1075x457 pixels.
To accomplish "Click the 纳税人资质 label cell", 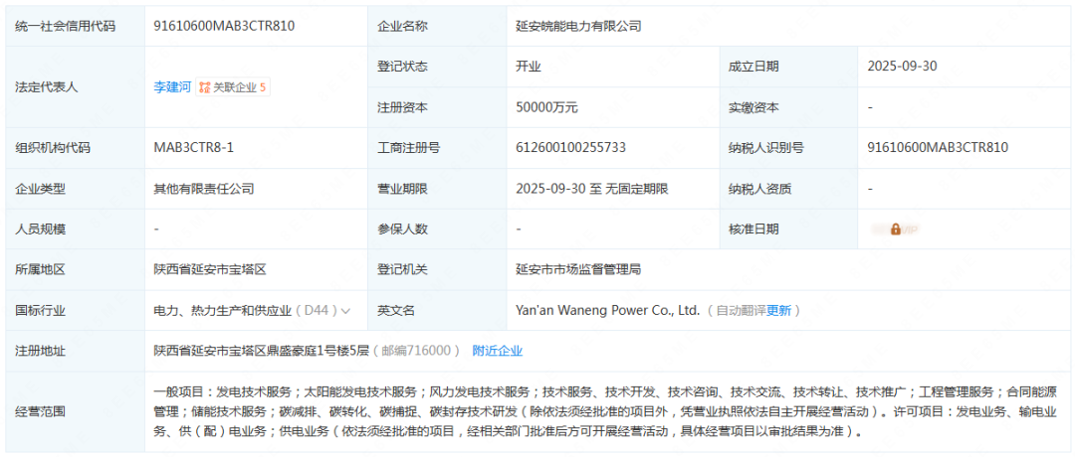I will 788,189.
